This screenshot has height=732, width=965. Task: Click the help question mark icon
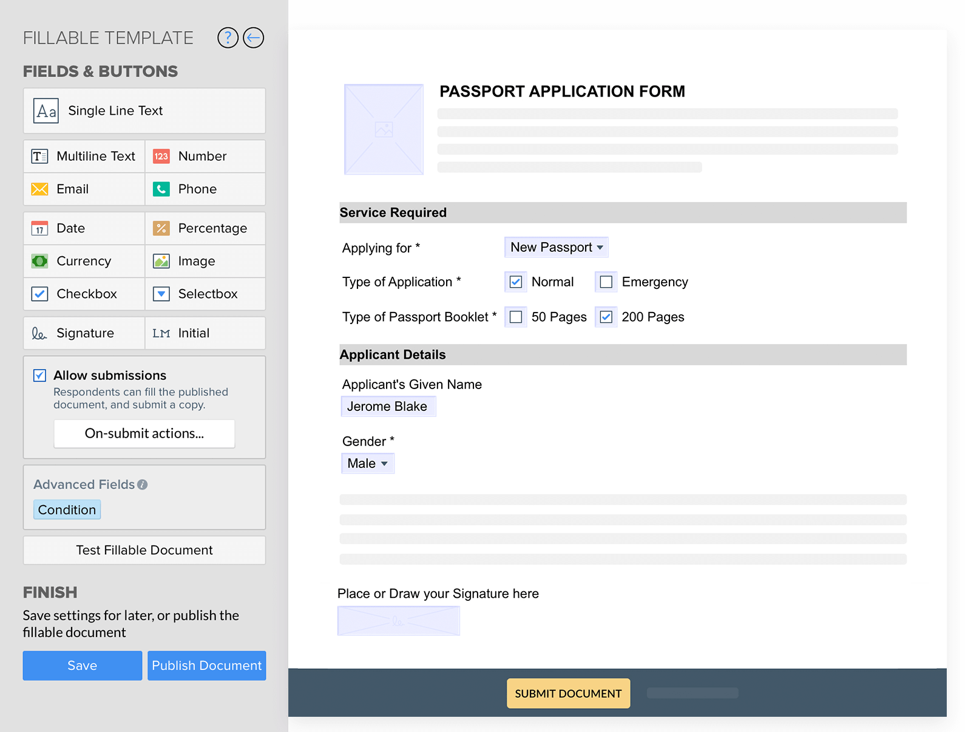[228, 38]
